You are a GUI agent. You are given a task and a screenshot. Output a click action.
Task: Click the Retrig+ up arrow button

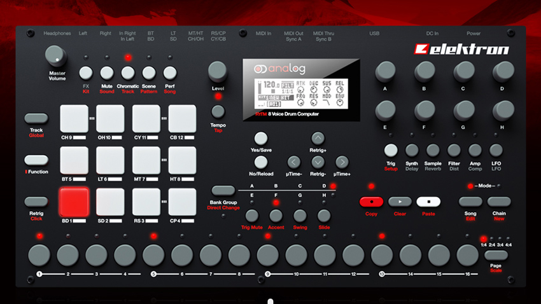[x=318, y=139]
